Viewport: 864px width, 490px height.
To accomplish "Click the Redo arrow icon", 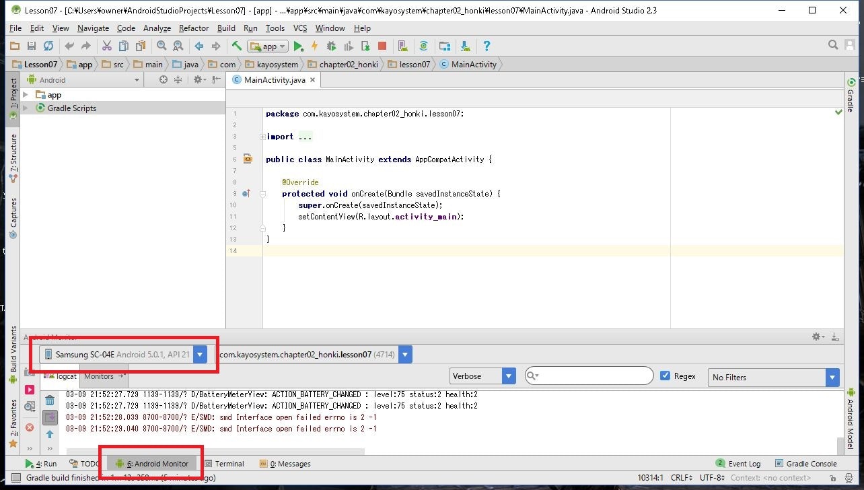I will click(x=85, y=46).
